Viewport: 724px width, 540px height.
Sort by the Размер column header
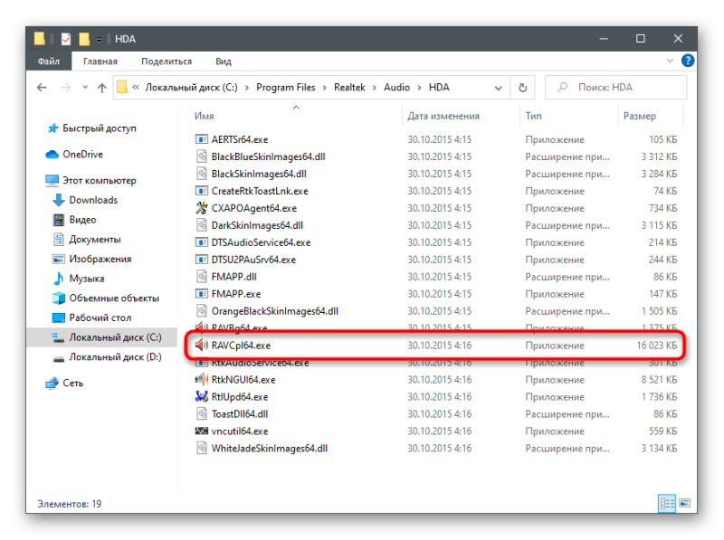pos(640,116)
